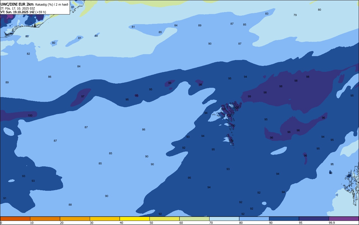
Task: Click the '60' legend tick label
Action: (181, 223)
